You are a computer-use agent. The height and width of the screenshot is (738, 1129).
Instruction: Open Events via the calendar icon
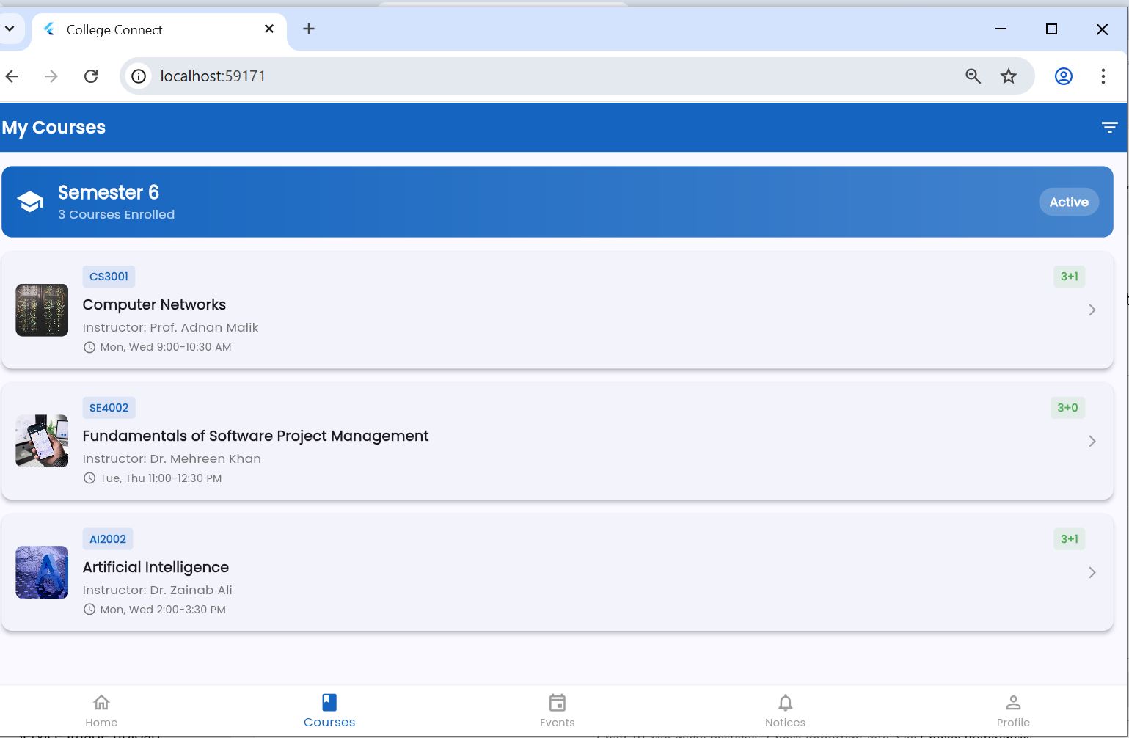point(557,702)
